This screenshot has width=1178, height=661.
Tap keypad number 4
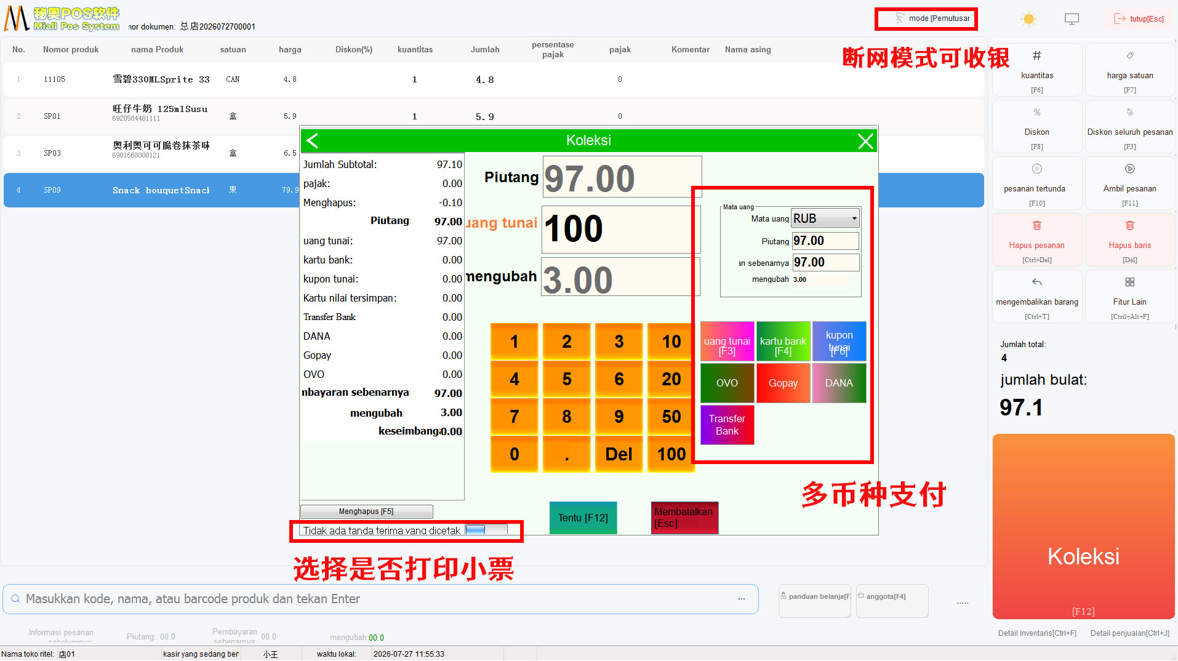(x=515, y=379)
